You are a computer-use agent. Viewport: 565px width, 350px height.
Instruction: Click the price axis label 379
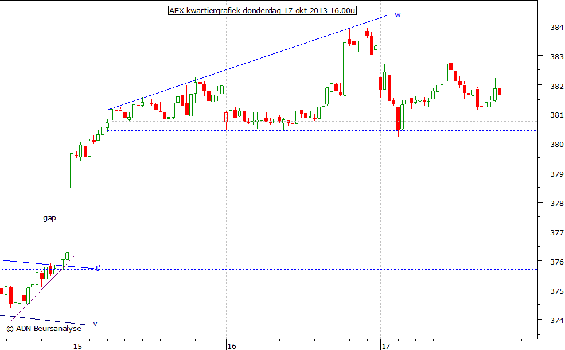click(557, 174)
